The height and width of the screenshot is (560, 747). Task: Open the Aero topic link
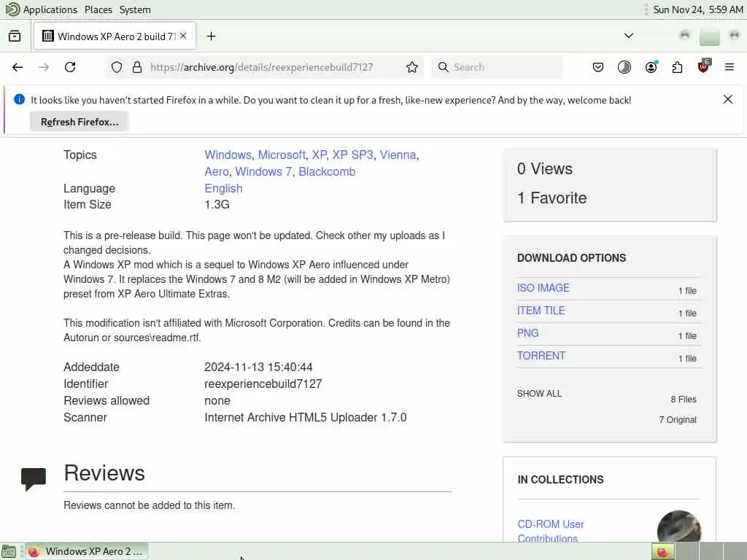(217, 171)
